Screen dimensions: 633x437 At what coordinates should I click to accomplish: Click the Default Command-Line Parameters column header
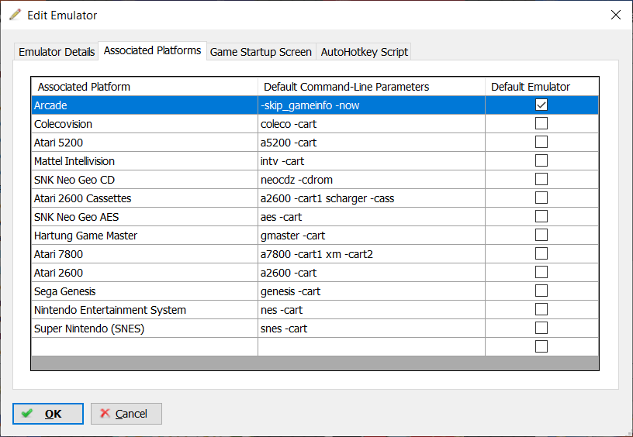[x=372, y=87]
